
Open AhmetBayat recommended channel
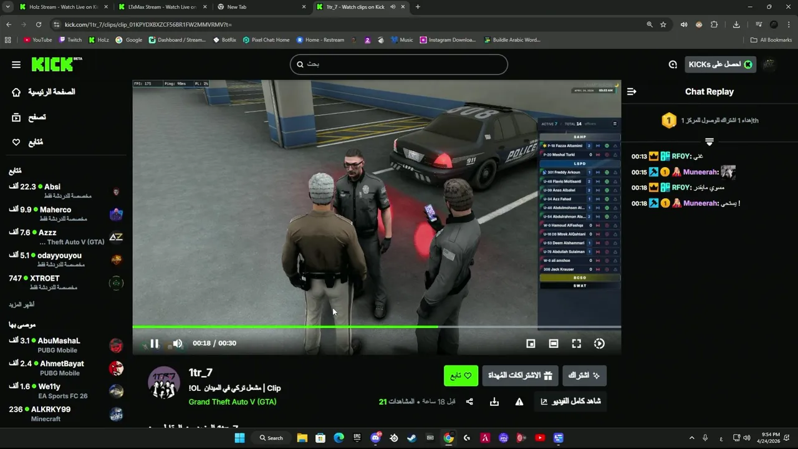(66, 368)
